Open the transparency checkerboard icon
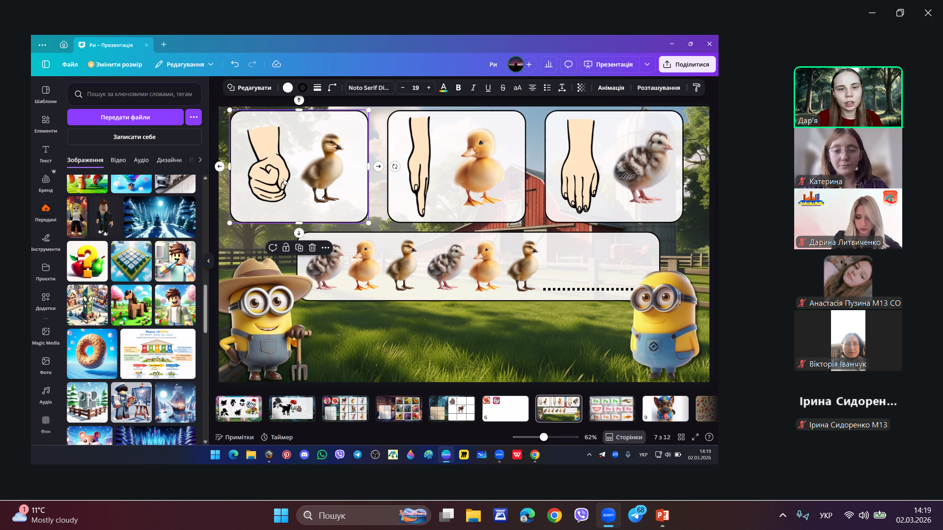Image resolution: width=943 pixels, height=530 pixels. 582,88
